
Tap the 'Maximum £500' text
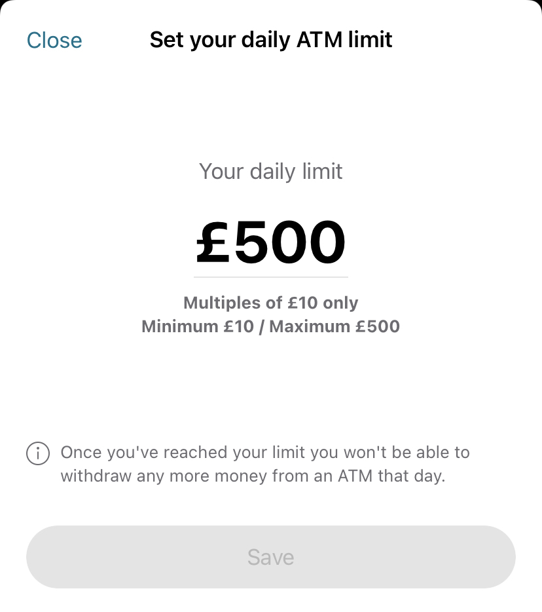tap(334, 326)
